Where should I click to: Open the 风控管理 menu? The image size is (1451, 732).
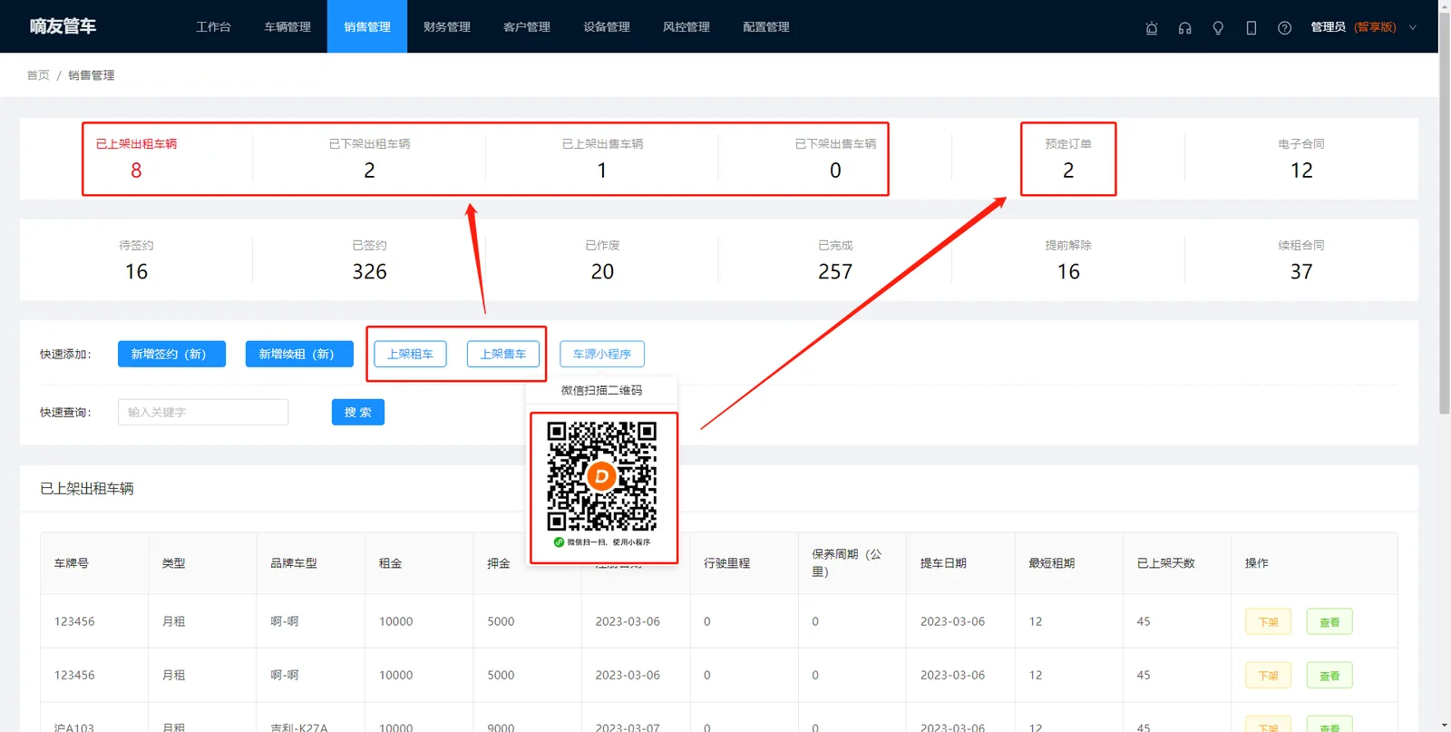coord(687,27)
